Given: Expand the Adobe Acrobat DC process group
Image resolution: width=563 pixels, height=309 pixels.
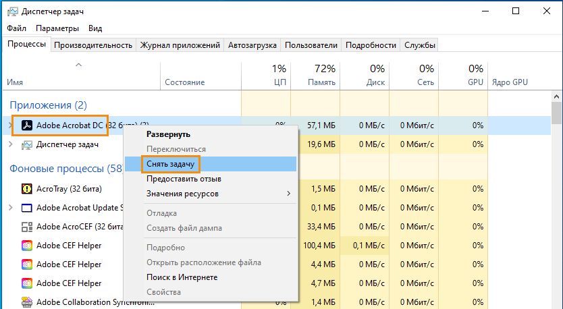Looking at the screenshot, I should click(10, 125).
